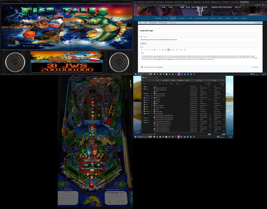
Task: Open Home in the File Explorer sidebar
Action: [x=146, y=87]
